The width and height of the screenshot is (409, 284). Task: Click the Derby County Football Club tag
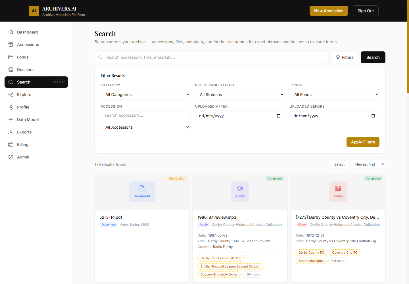(221, 258)
